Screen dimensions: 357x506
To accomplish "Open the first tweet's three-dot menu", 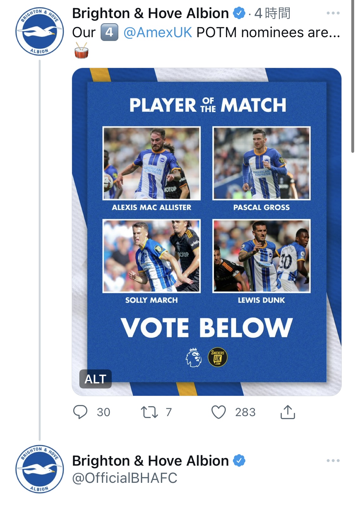I will [x=333, y=13].
